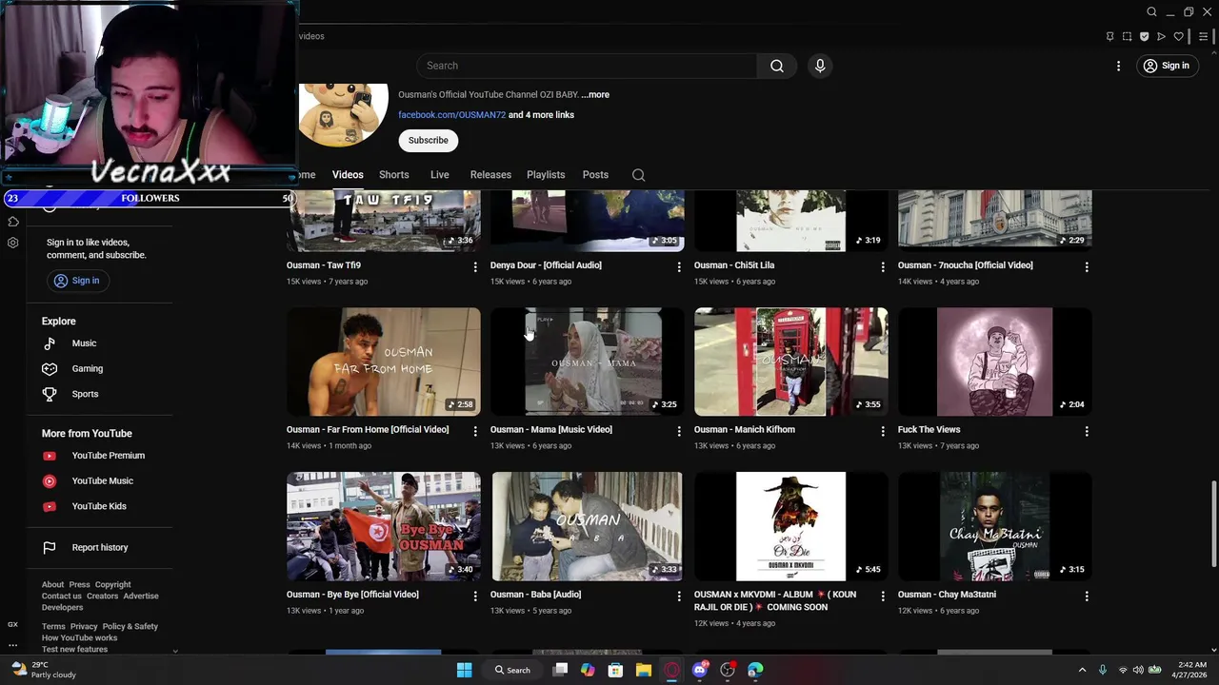Open YouTube Kids from sidebar

point(100,506)
